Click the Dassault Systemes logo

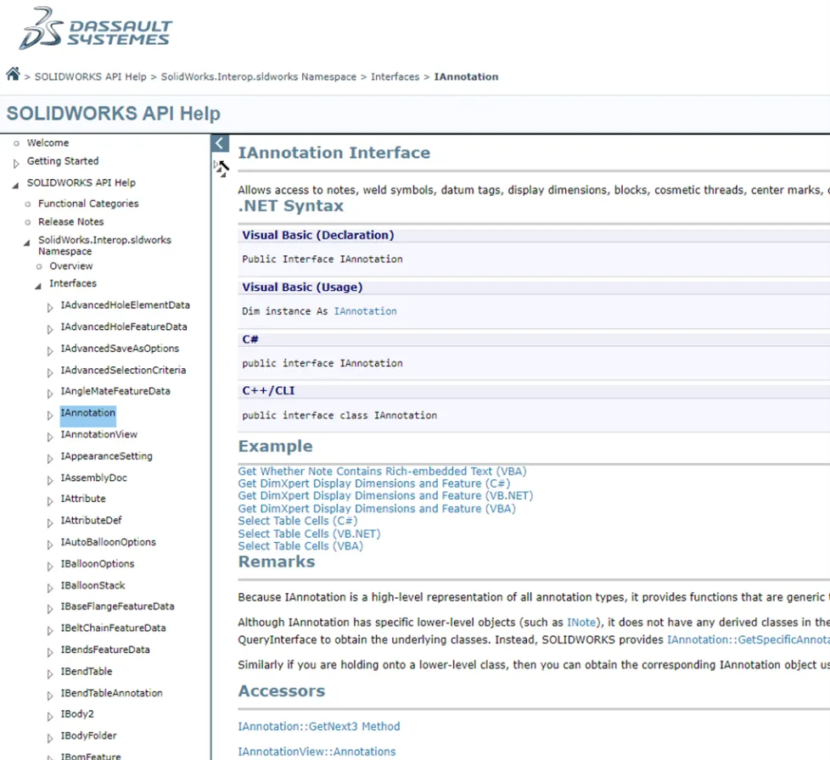click(x=96, y=29)
